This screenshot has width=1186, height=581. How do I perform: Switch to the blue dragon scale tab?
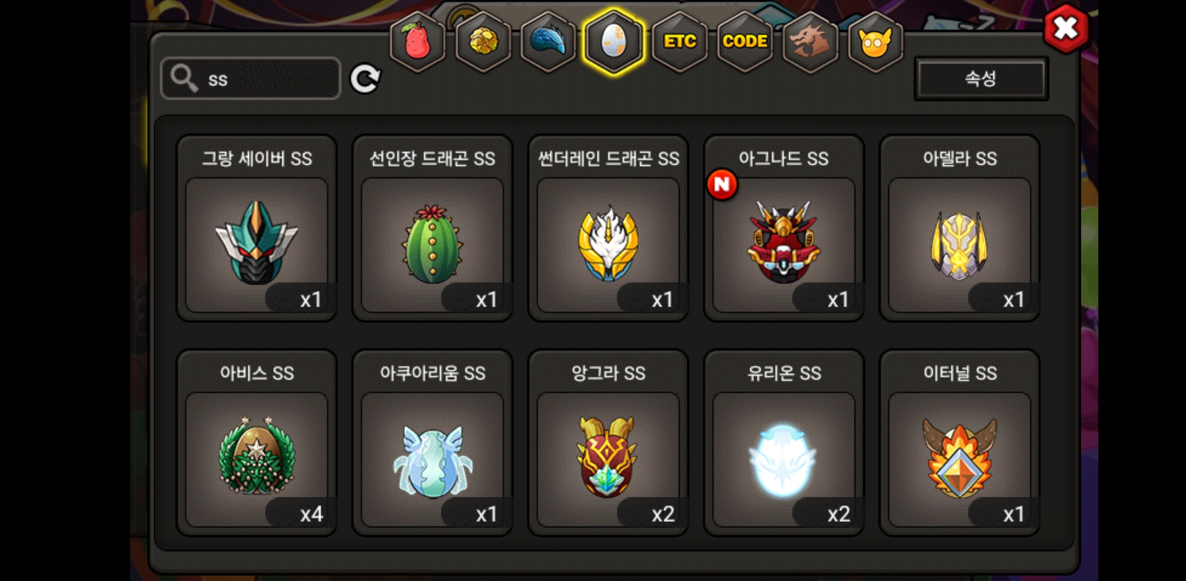pyautogui.click(x=548, y=42)
